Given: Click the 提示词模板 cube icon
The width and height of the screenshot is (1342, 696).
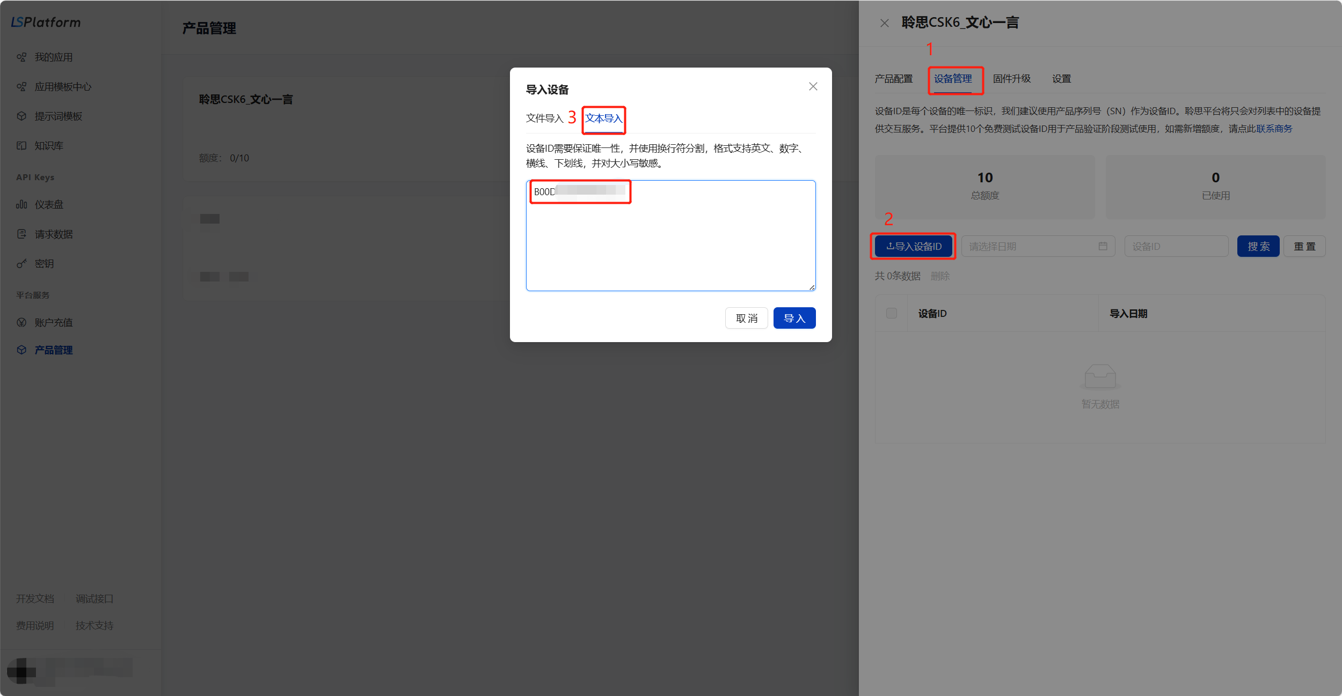Looking at the screenshot, I should [x=21, y=116].
